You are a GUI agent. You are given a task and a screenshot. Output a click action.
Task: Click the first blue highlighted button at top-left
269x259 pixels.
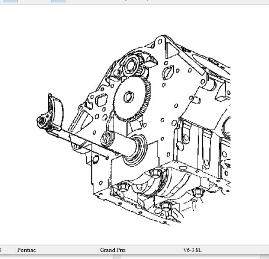pyautogui.click(x=10, y=1)
